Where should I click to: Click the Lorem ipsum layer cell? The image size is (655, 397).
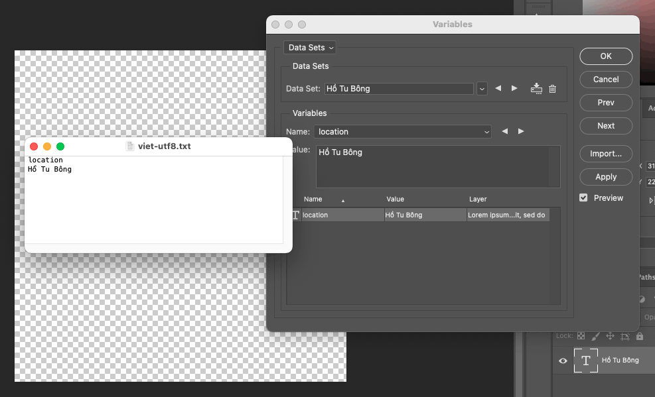point(507,215)
